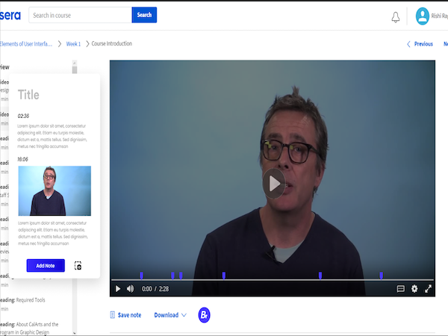Click the Add Note button
448x336 pixels.
(x=46, y=266)
